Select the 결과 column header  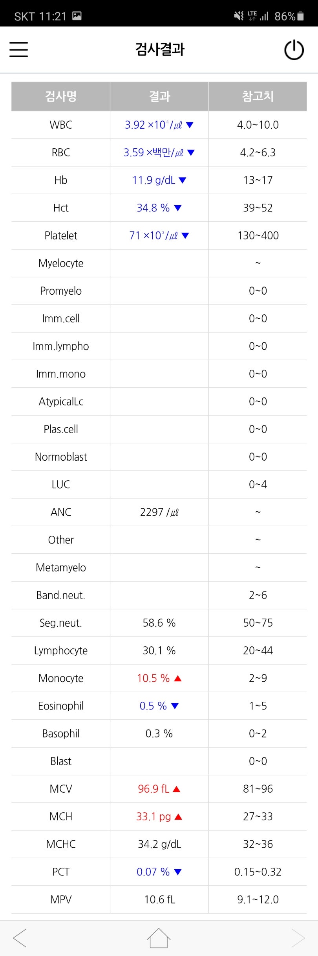tap(159, 96)
